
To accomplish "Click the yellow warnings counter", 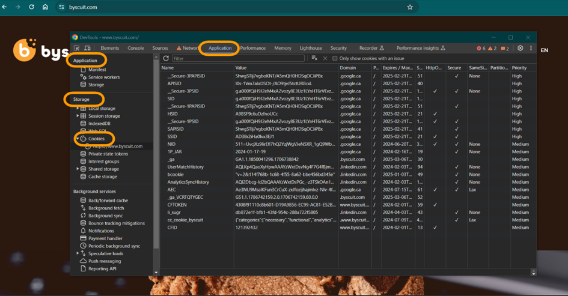I will coord(492,48).
